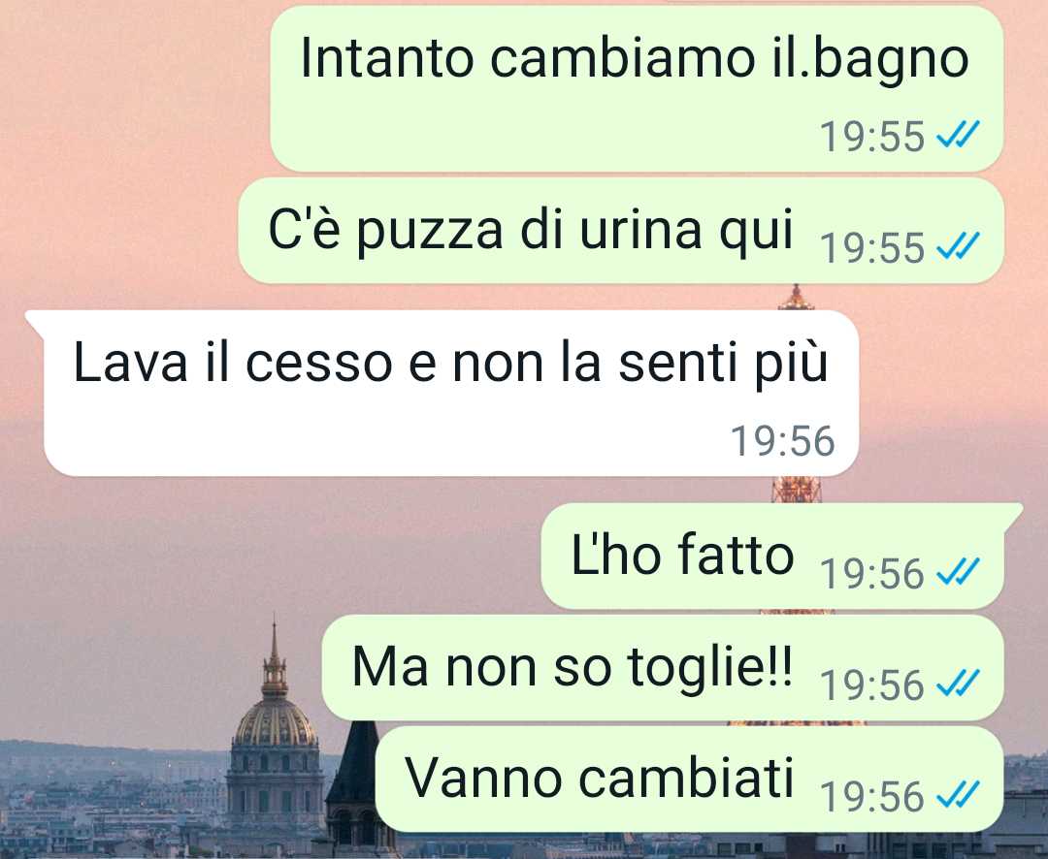Click the 19:55 timestamp under 'Intanto cambiamo il.bagno'

[x=872, y=137]
